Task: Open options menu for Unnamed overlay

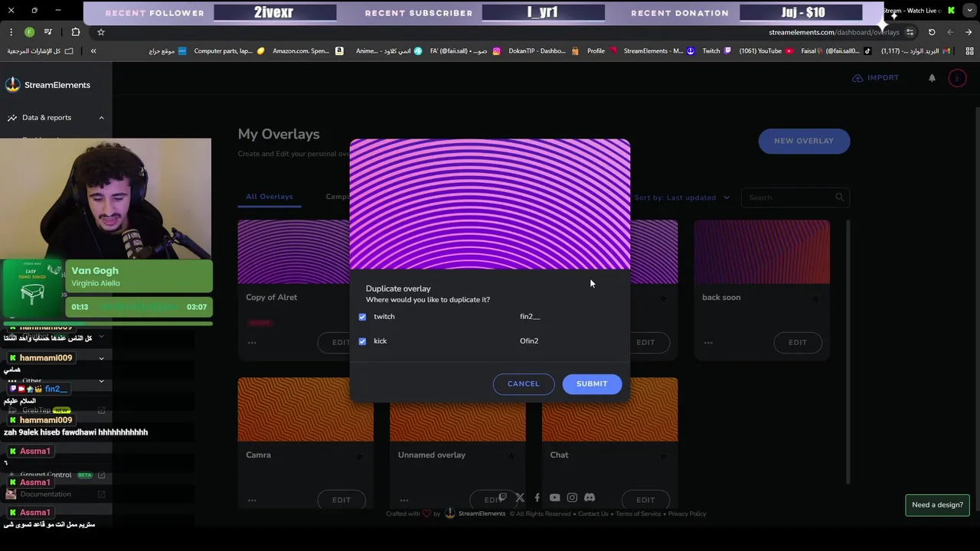Action: [x=404, y=500]
